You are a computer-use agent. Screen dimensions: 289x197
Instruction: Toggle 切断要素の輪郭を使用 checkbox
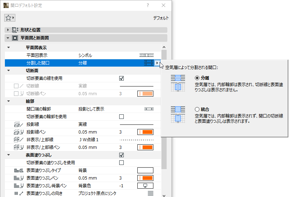121,117
